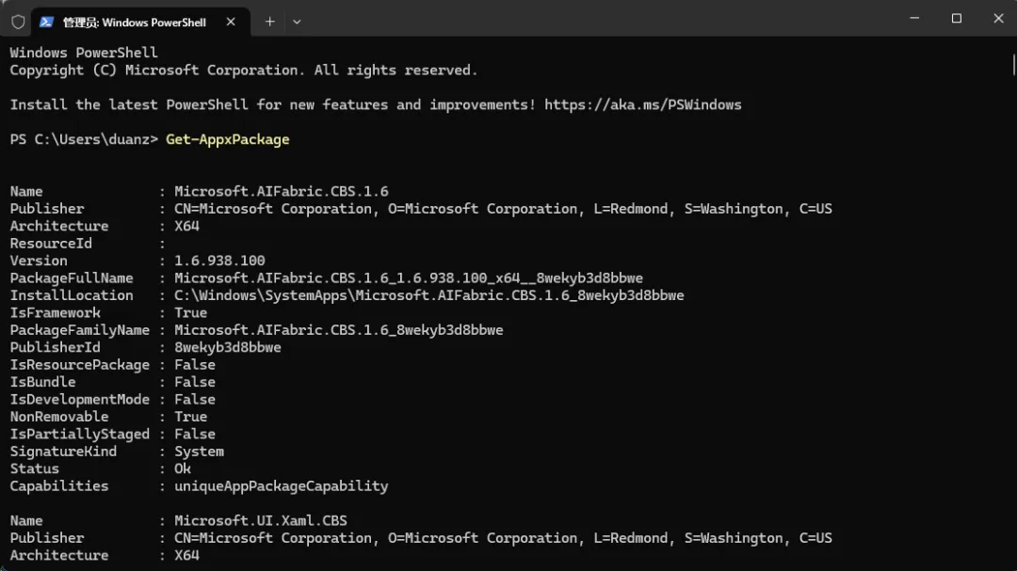Close the Windows PowerShell tab
Image resolution: width=1017 pixels, height=571 pixels.
[x=231, y=22]
